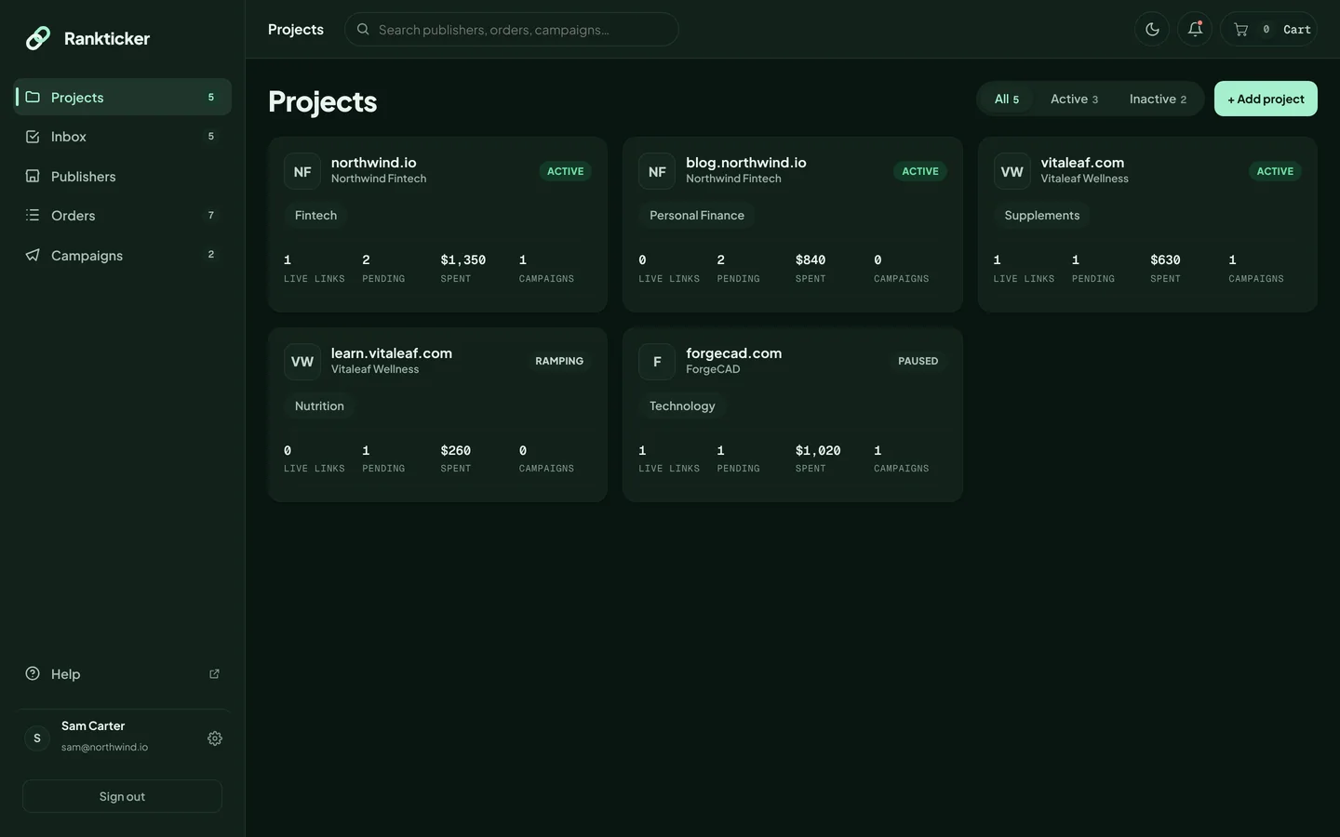Open the forgecad.com project title
1340x837 pixels.
point(734,353)
